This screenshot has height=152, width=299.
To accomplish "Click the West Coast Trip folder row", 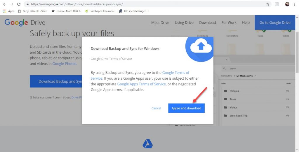I will pos(256,116).
